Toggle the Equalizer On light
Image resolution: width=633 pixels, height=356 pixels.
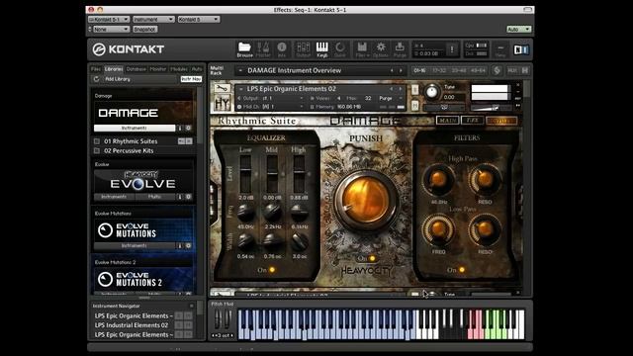point(272,270)
